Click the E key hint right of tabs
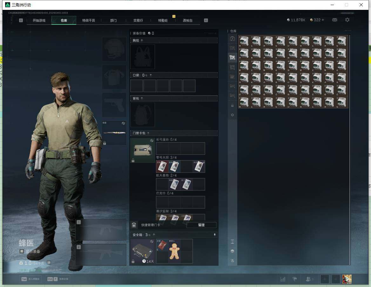This screenshot has width=371, height=287. coord(206,20)
